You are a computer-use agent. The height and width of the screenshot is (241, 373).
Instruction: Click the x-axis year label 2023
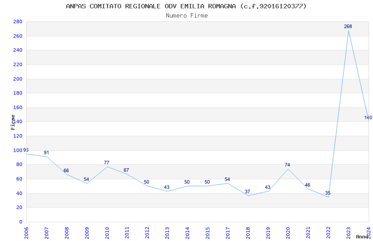(x=348, y=233)
